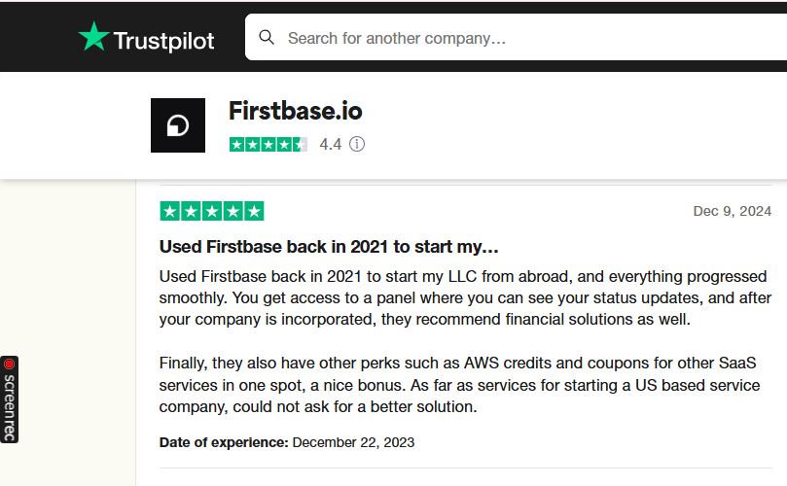Click the 4.4 TrustScore number

point(330,145)
